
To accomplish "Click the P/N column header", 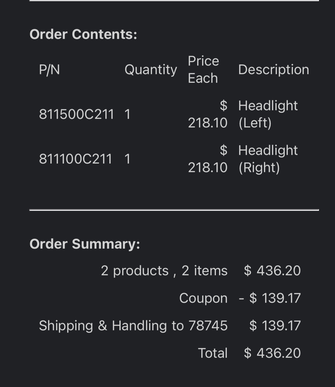I will 49,70.
